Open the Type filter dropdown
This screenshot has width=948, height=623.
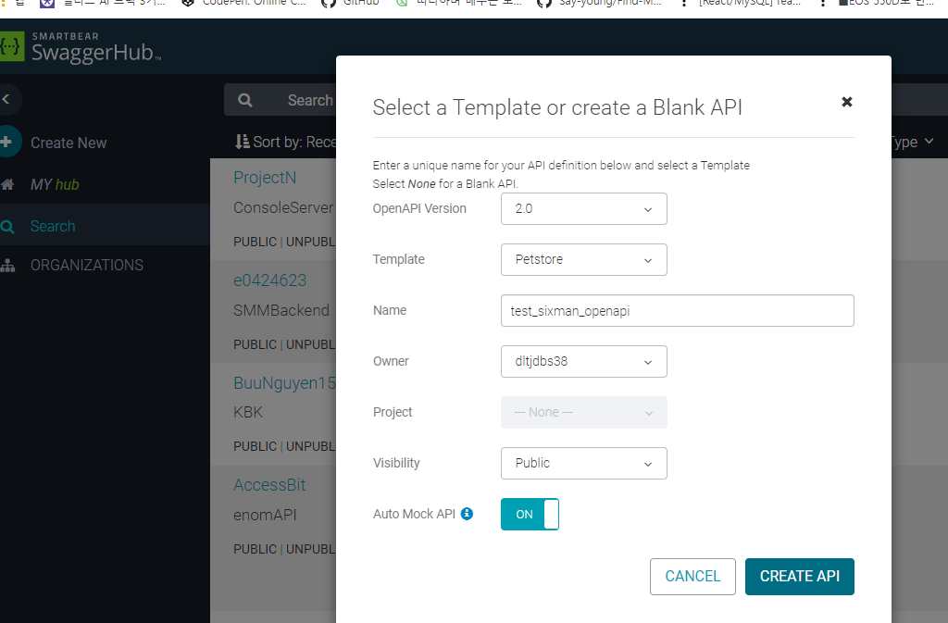(x=913, y=142)
